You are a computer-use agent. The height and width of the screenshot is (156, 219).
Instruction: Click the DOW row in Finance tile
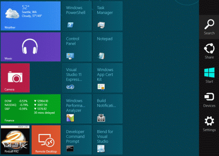point(26,101)
